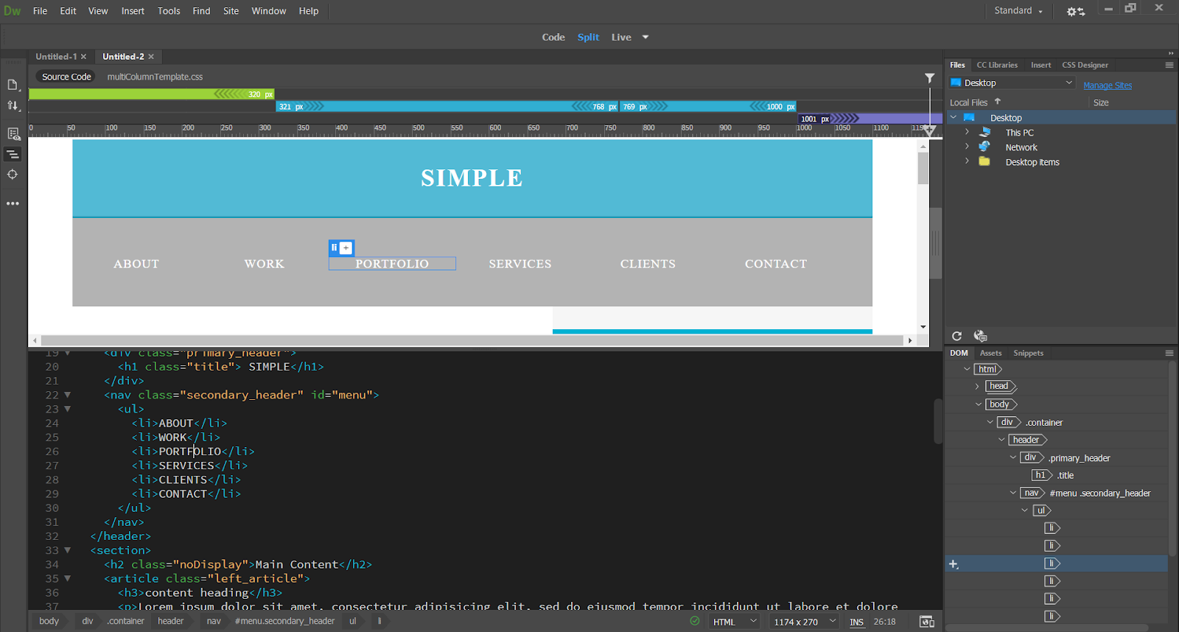The width and height of the screenshot is (1179, 632).
Task: Close the Untitled-2 tab
Action: tap(151, 57)
